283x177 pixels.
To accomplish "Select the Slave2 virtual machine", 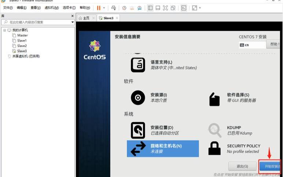I will [x=22, y=46].
